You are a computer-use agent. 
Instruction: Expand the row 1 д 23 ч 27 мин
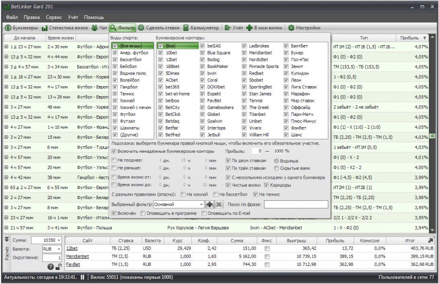(6, 47)
